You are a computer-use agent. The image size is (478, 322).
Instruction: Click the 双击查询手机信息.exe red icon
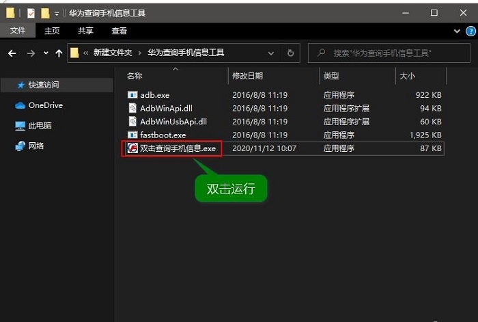(x=132, y=148)
